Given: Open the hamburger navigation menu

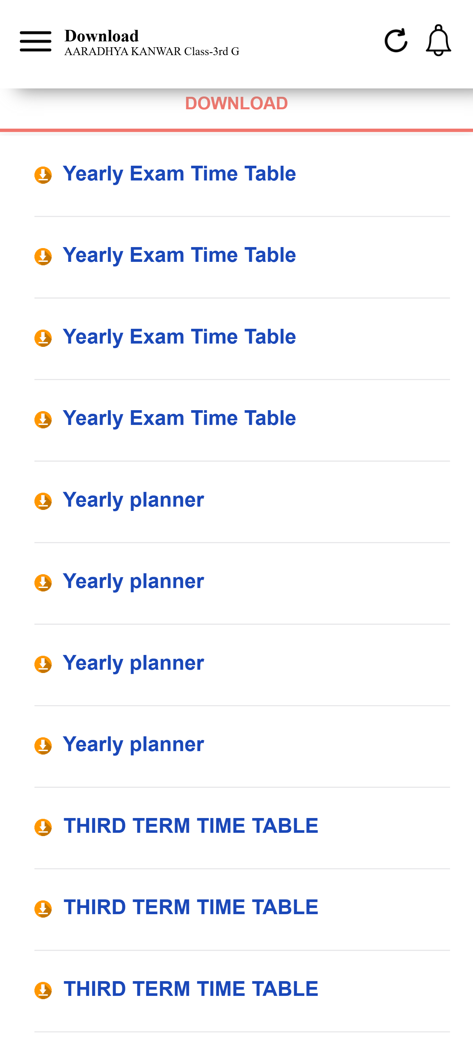Looking at the screenshot, I should [35, 41].
